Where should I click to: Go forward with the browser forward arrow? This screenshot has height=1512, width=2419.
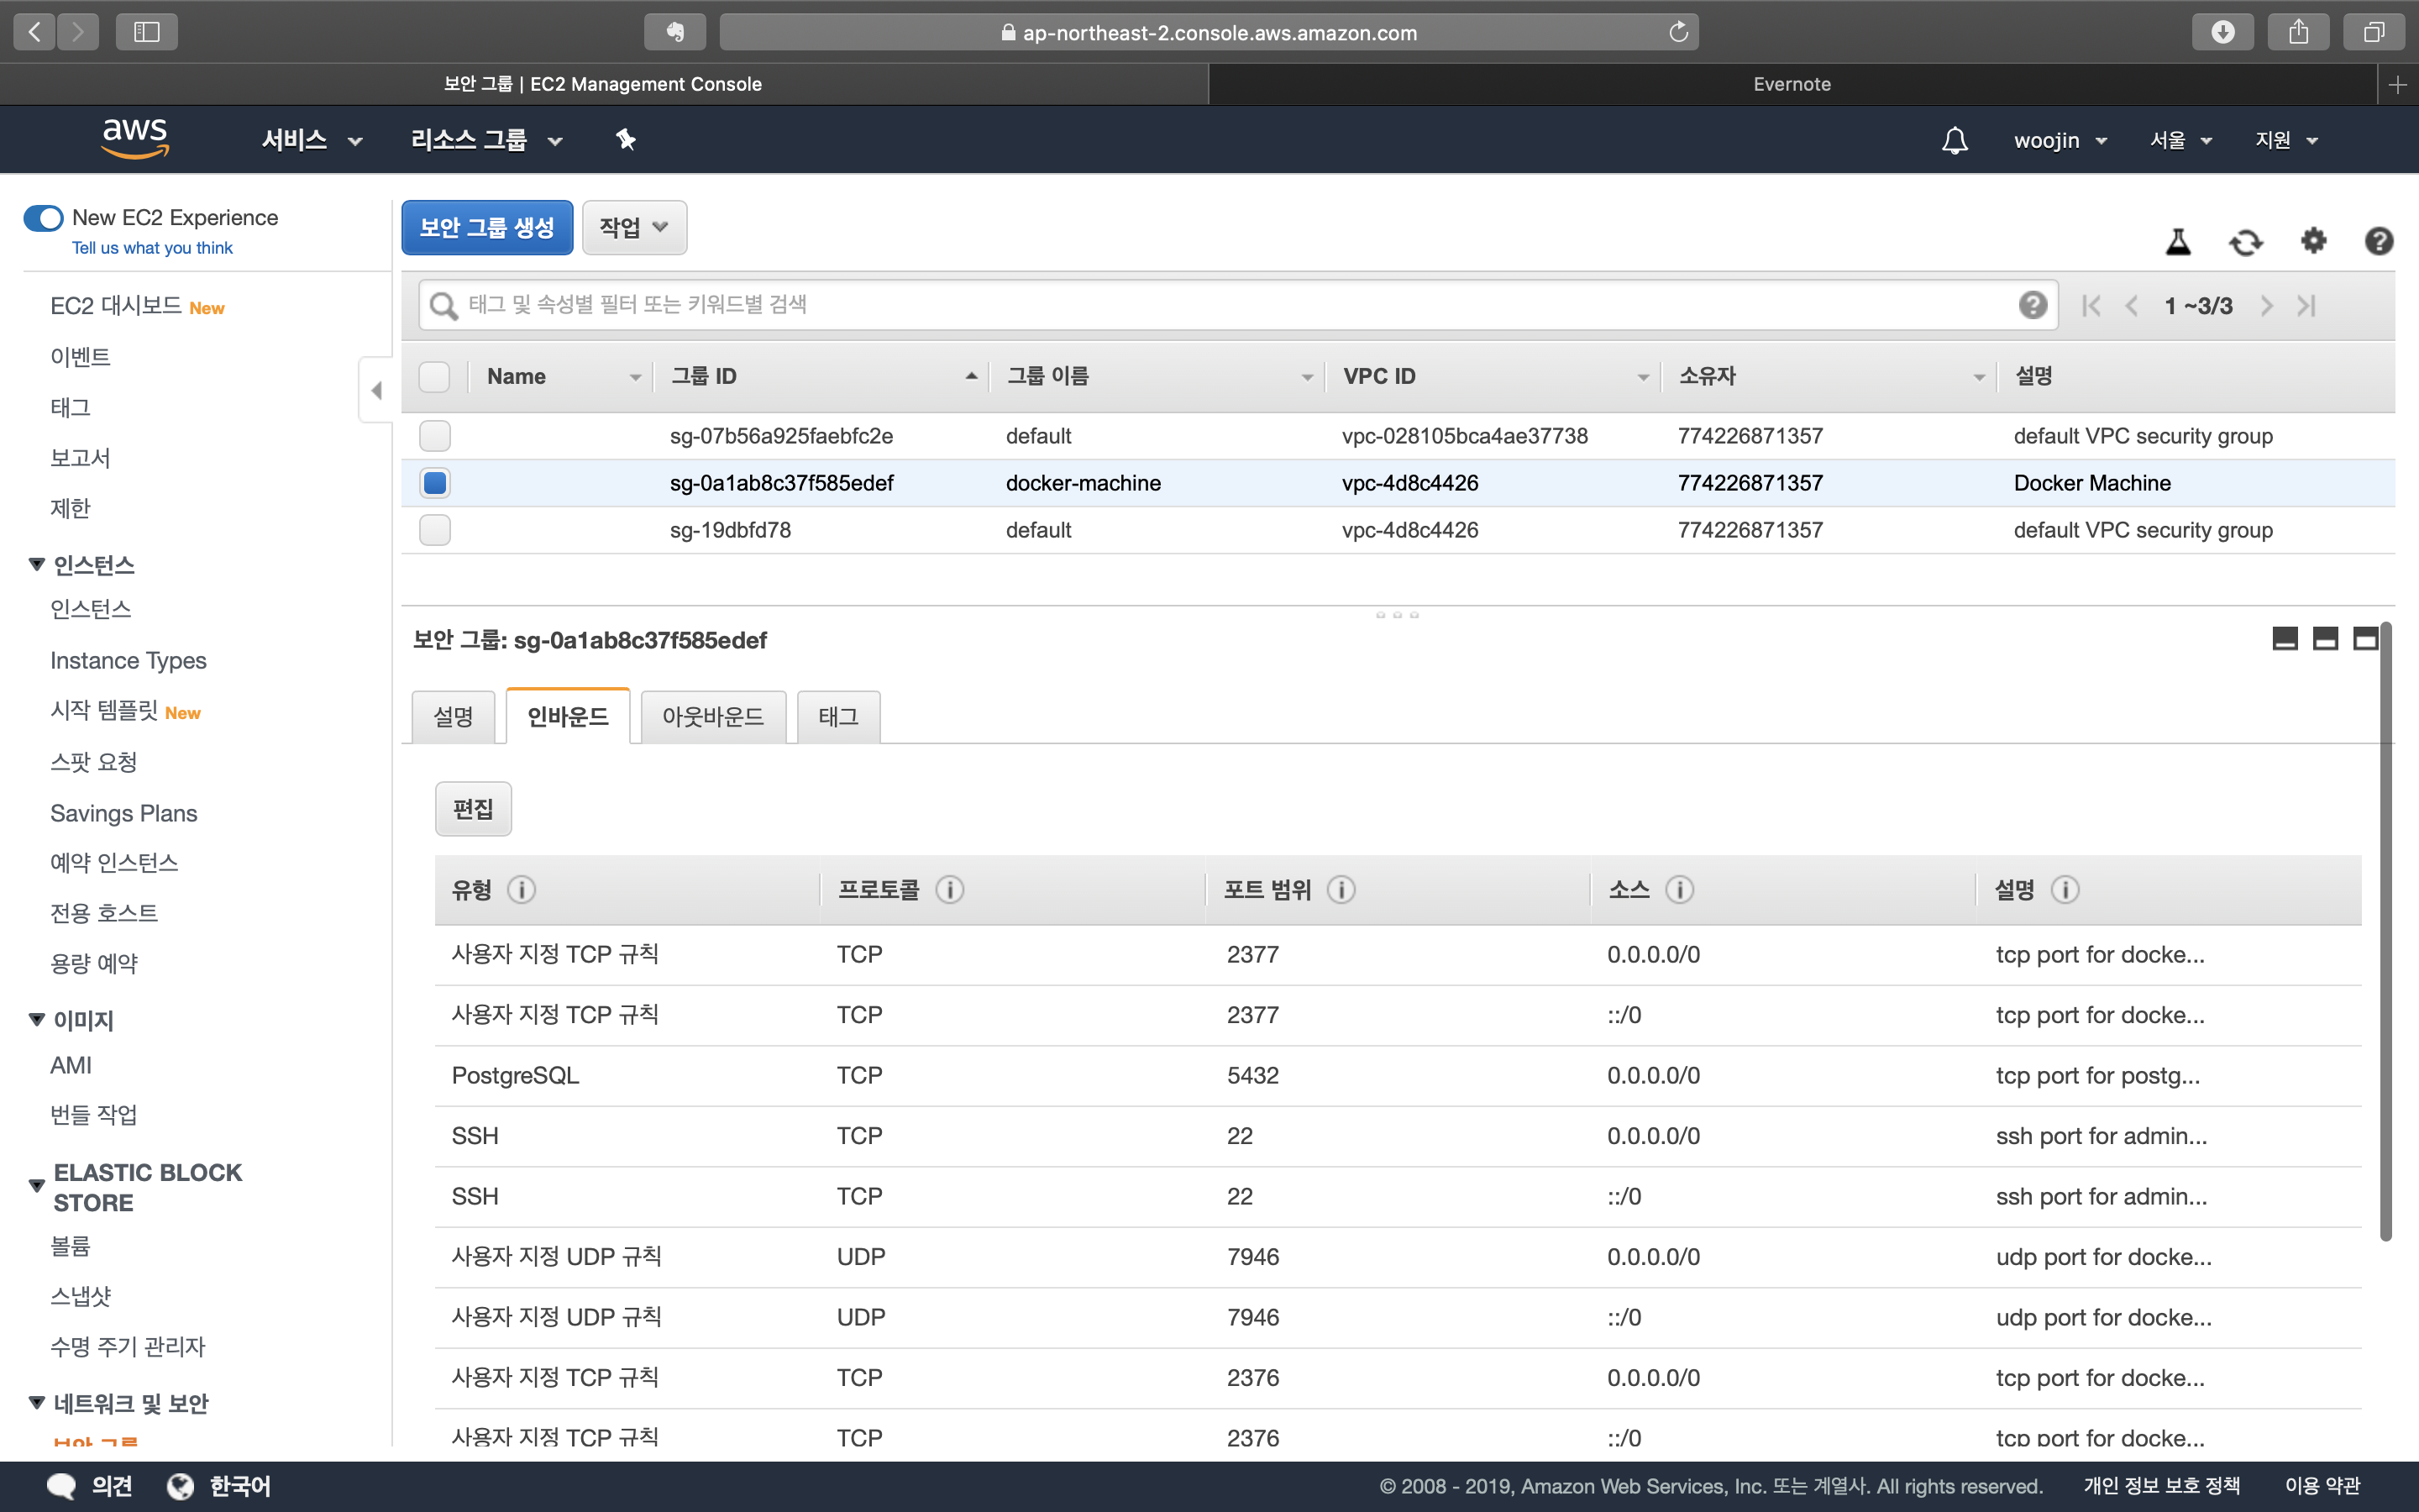78,32
